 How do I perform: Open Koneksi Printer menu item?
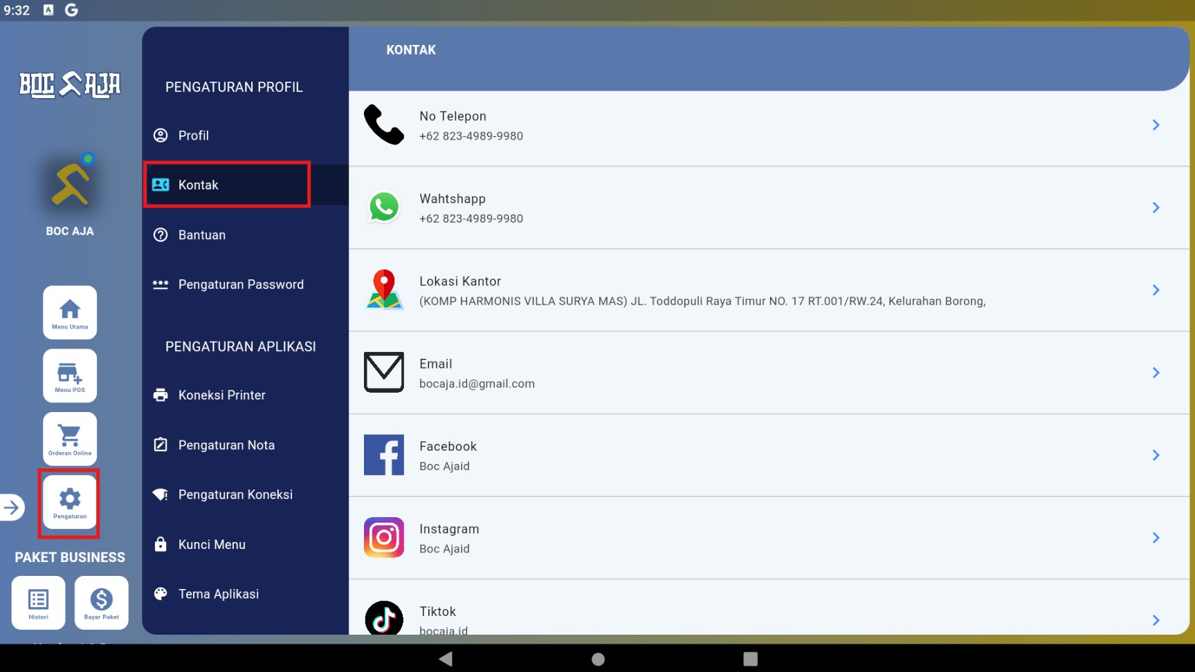pos(246,395)
